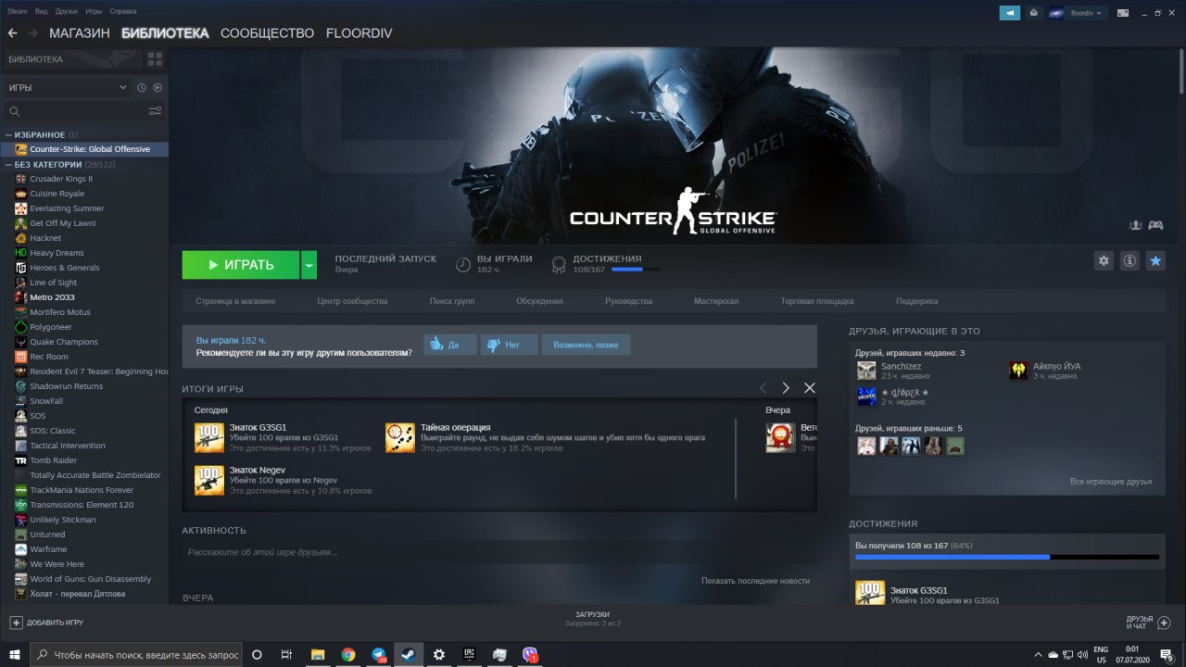This screenshot has height=667, width=1186.
Task: Open Айкпуо ЙУА friend avatar
Action: 1018,371
